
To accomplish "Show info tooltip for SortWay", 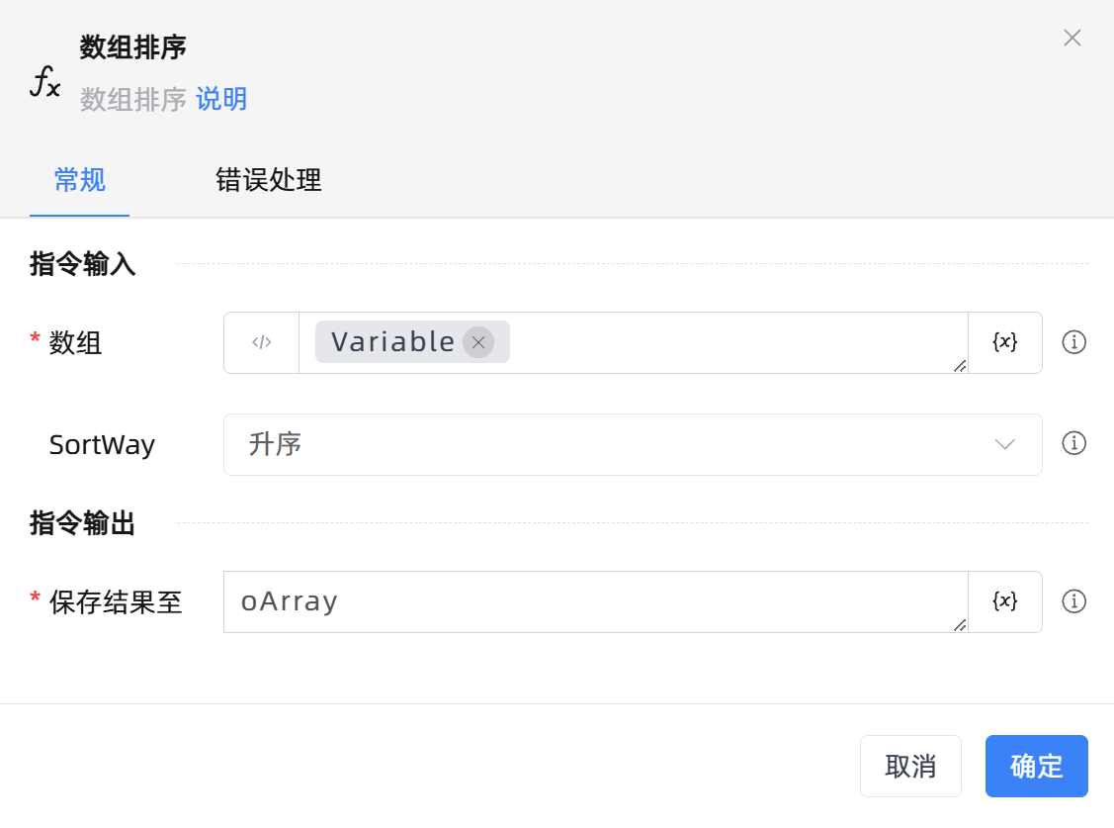I will point(1073,443).
